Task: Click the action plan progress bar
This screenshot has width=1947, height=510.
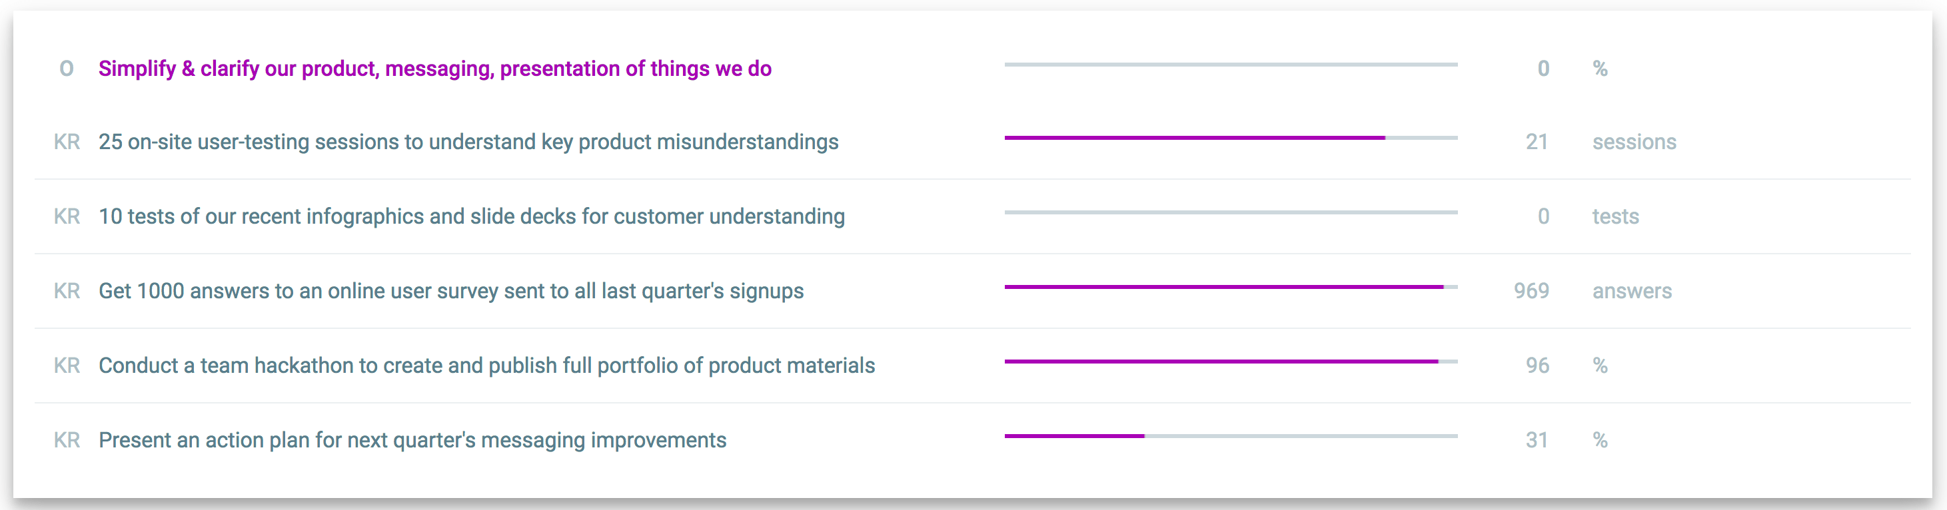Action: point(1231,436)
